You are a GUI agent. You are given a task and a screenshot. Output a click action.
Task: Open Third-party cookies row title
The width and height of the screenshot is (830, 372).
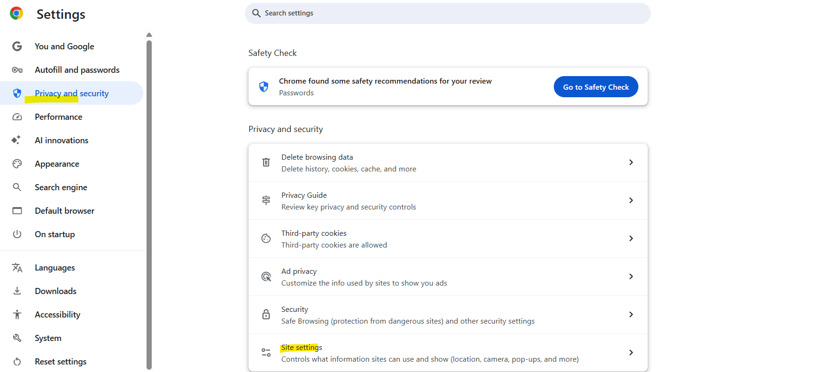314,233
